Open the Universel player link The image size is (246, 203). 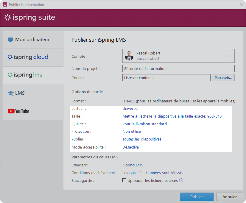(x=130, y=109)
